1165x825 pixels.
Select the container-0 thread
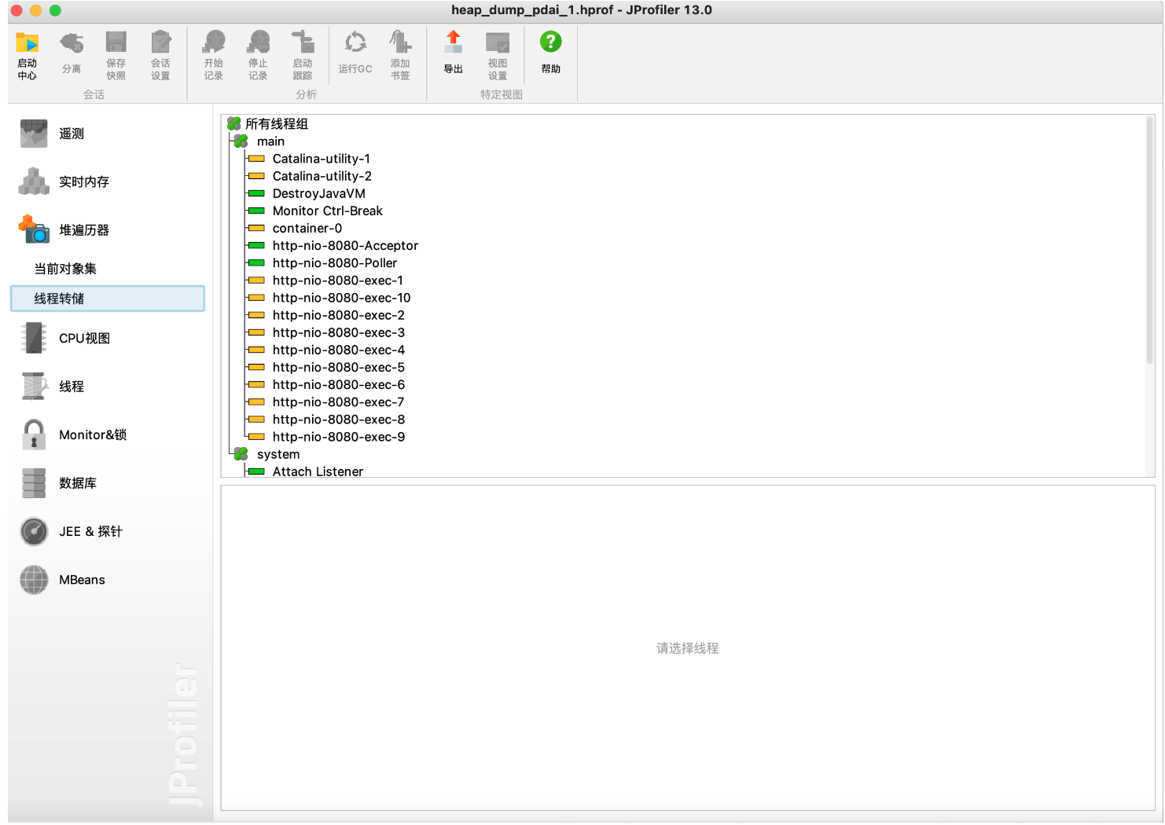click(x=307, y=228)
